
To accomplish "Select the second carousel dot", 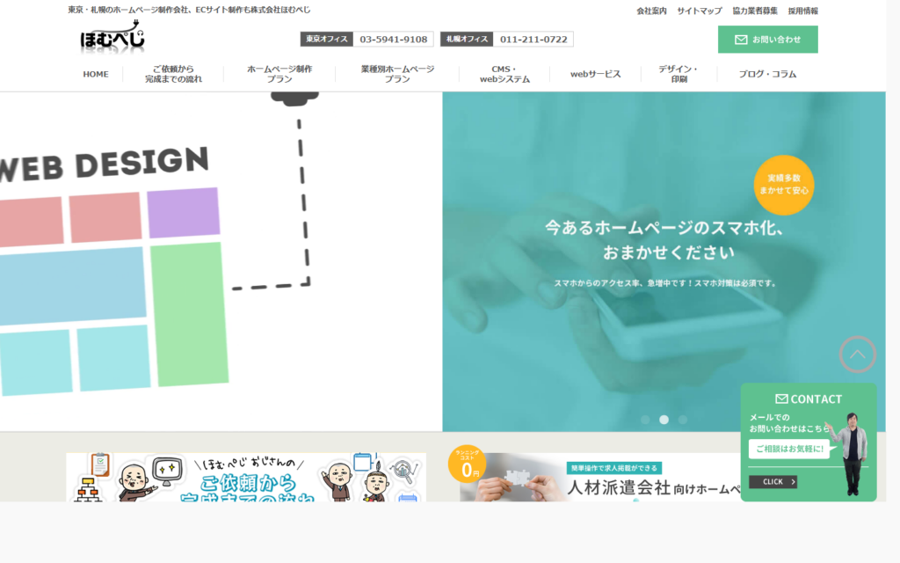I will pyautogui.click(x=664, y=420).
